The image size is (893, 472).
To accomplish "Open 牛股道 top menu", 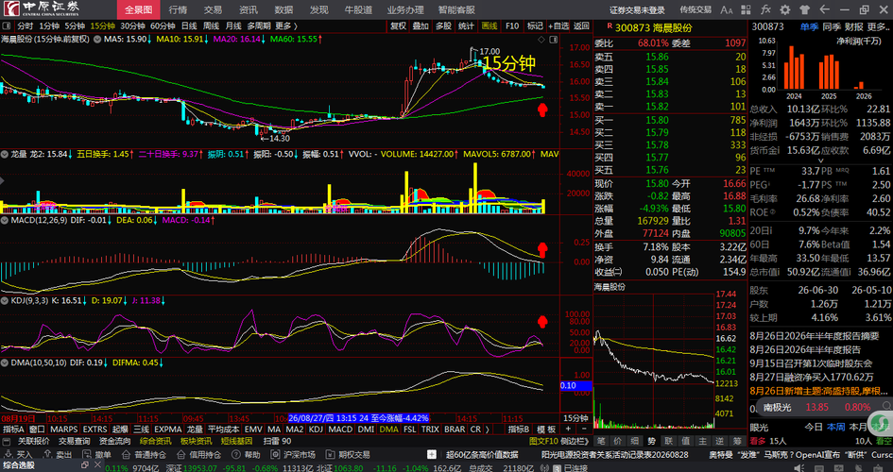I will (x=358, y=9).
